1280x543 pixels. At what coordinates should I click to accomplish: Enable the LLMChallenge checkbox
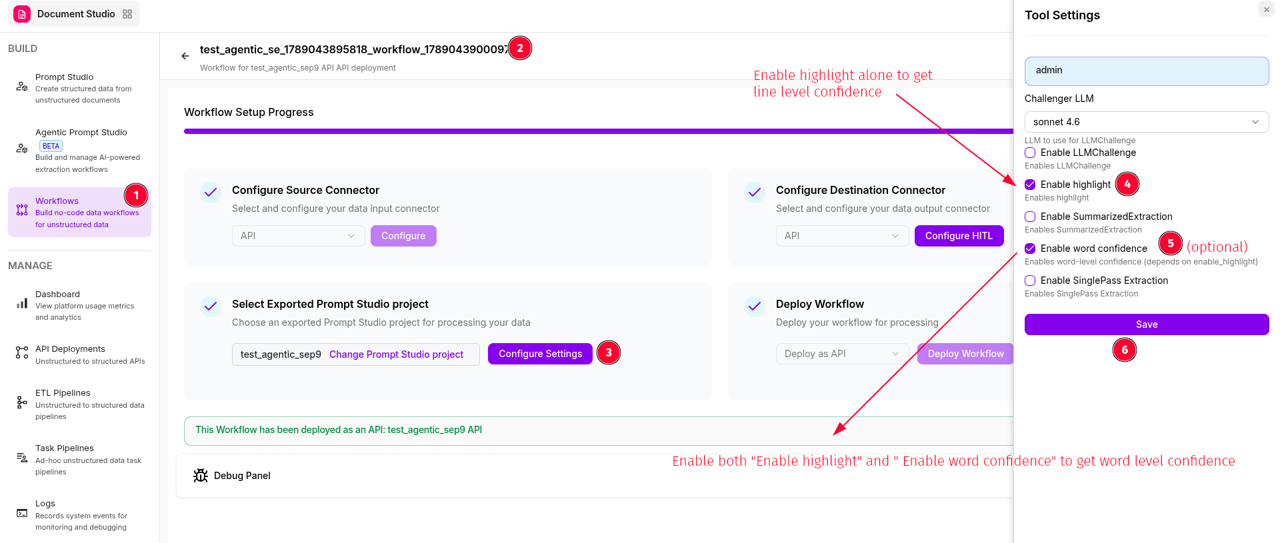(x=1030, y=153)
